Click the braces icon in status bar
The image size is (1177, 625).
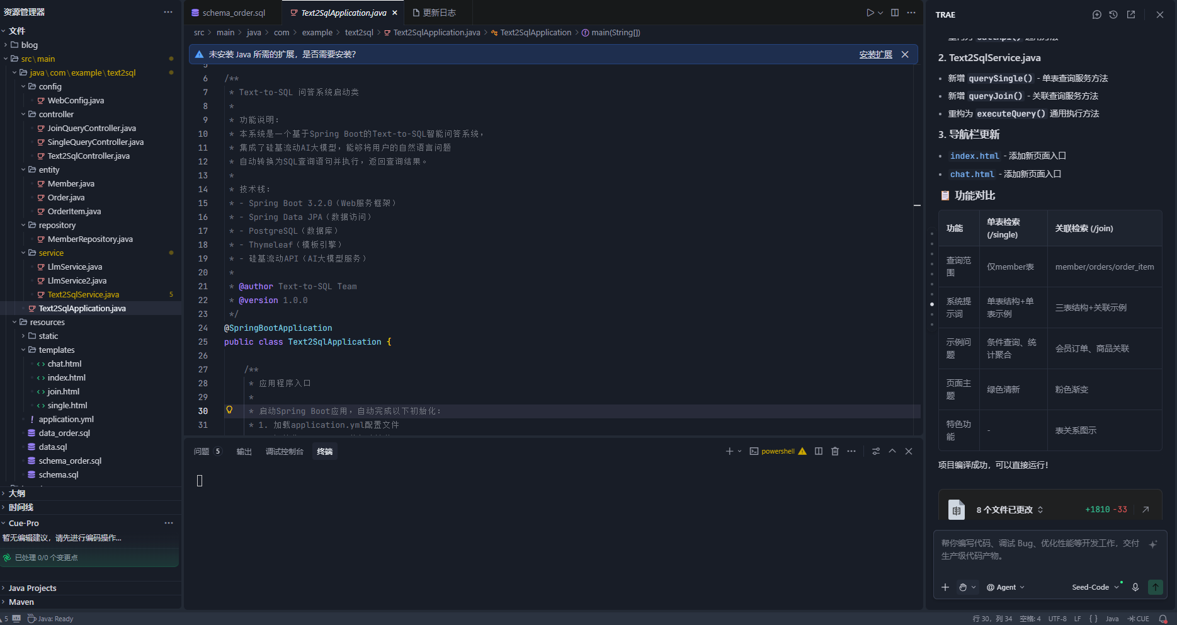(x=1093, y=619)
